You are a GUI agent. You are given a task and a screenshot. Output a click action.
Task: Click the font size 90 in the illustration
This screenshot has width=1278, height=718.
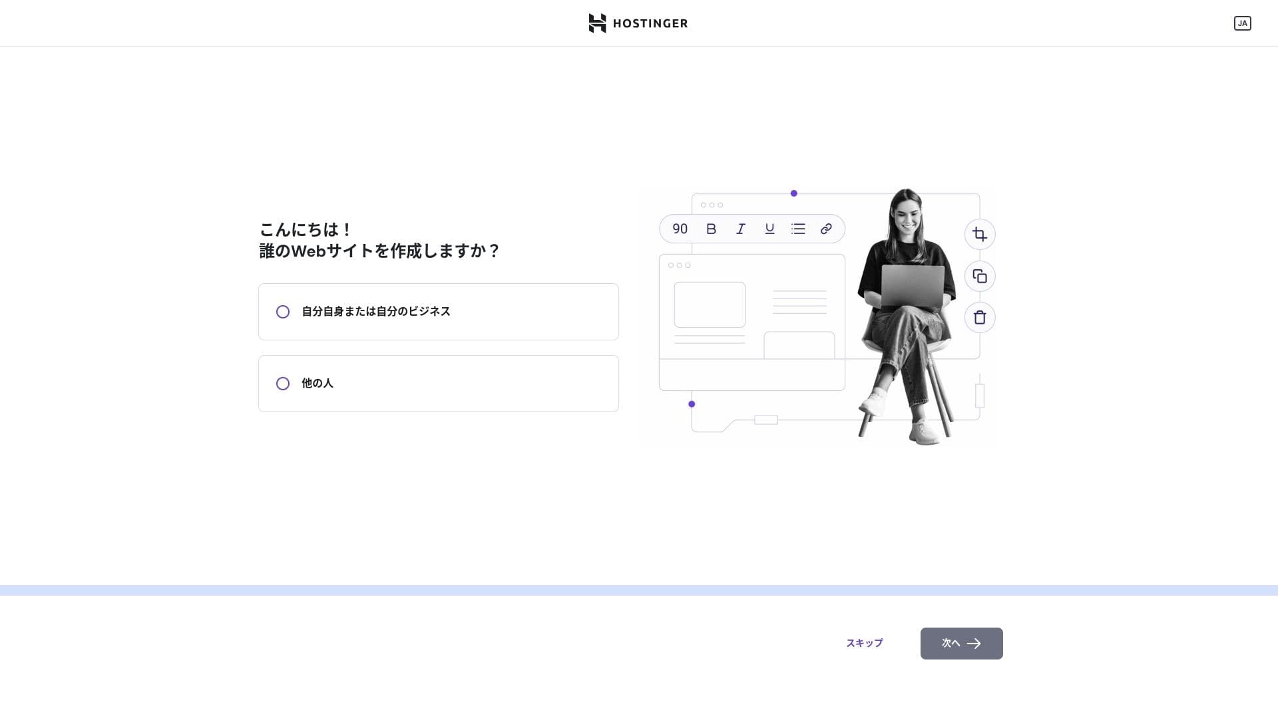click(x=680, y=229)
